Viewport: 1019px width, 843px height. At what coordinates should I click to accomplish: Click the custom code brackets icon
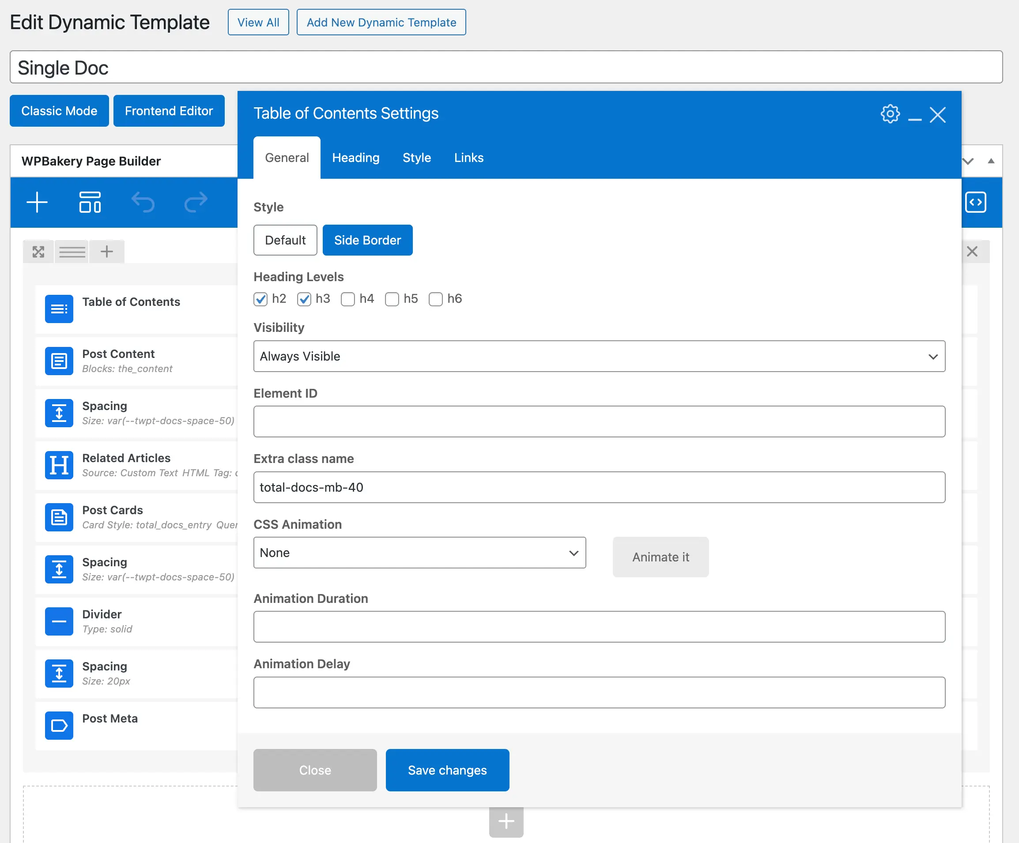click(x=975, y=202)
